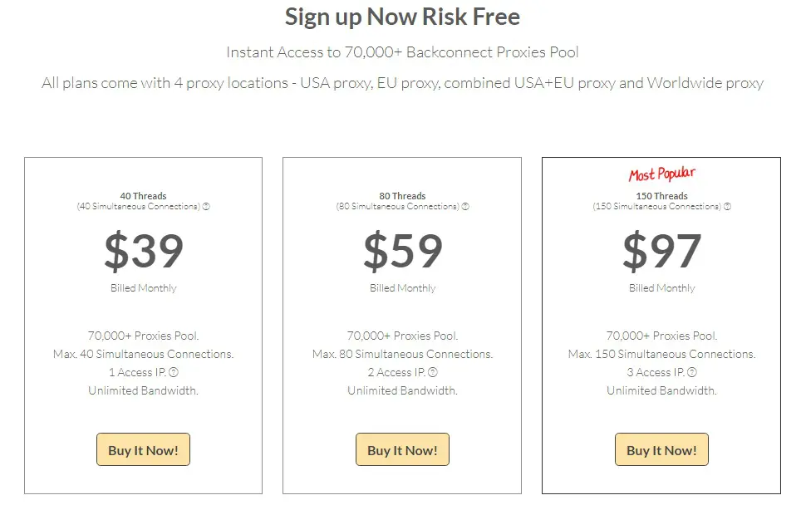Click help icon beside 40 Simultaneous Connections
The image size is (801, 505).
[x=207, y=207]
